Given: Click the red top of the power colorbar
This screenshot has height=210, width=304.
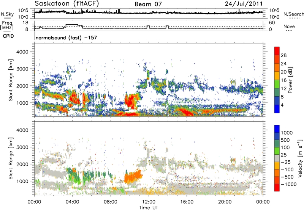Looking at the screenshot, I should tap(277, 51).
